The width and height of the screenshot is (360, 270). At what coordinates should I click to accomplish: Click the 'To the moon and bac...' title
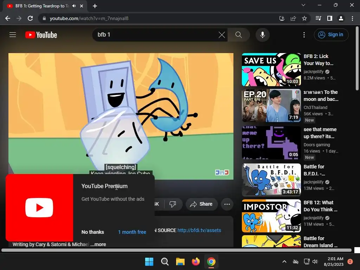coord(321,96)
